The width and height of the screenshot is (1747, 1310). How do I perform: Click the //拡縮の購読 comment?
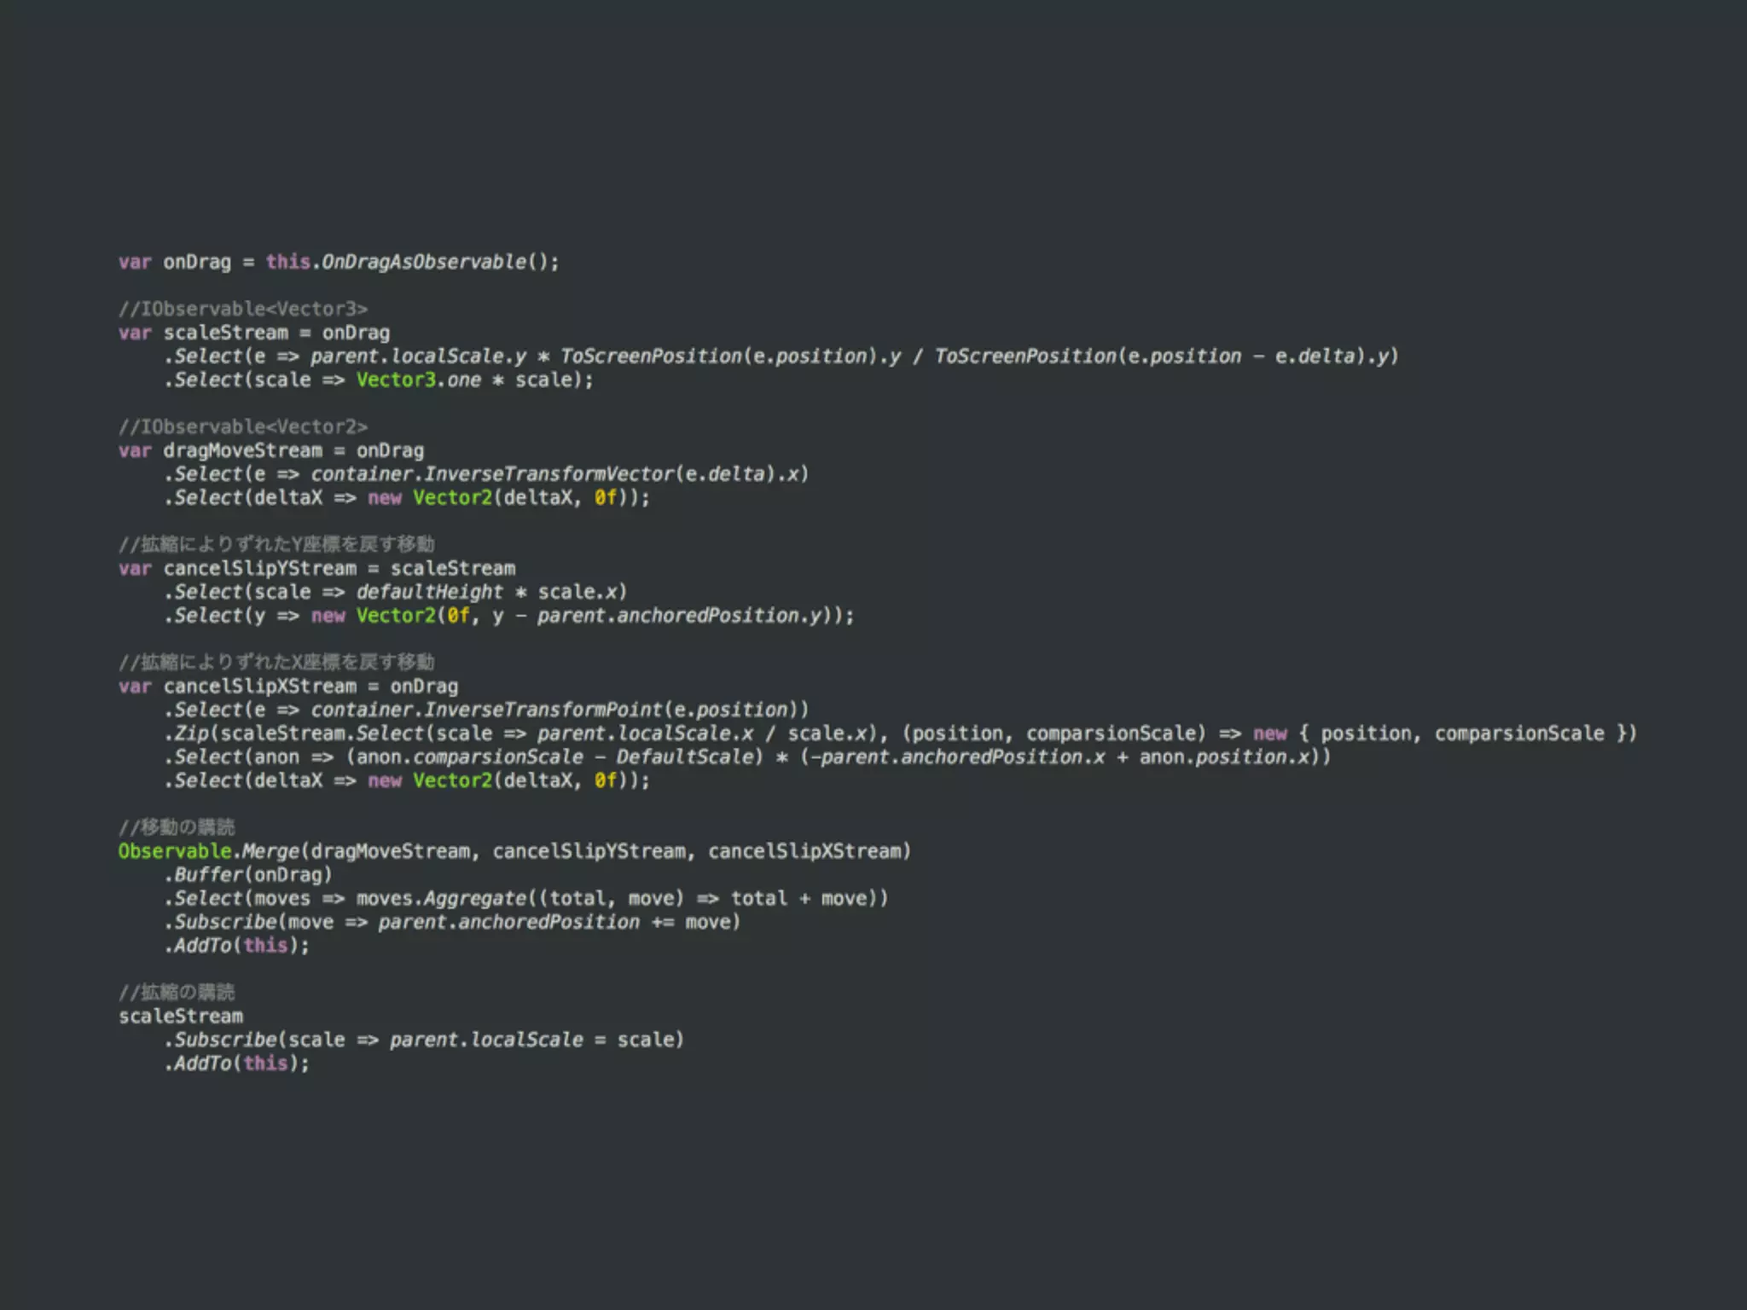177,992
